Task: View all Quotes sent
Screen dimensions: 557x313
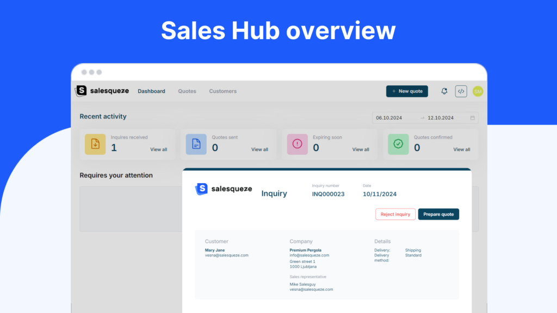Action: [x=259, y=149]
